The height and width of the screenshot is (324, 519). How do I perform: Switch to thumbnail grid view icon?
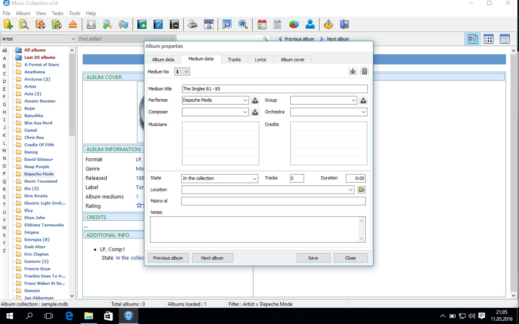click(x=489, y=39)
